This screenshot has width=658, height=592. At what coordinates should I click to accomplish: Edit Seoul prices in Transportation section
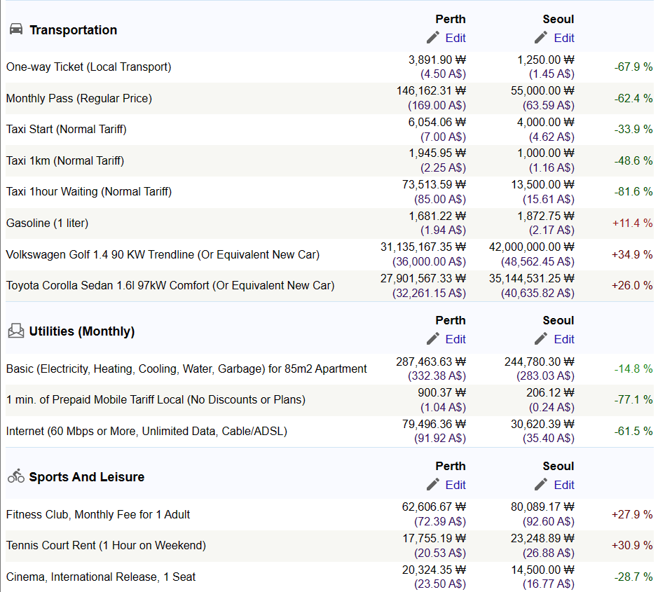coord(564,38)
